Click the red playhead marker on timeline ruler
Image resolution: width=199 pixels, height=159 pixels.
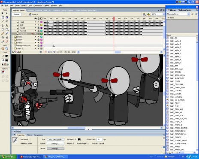click(x=114, y=18)
